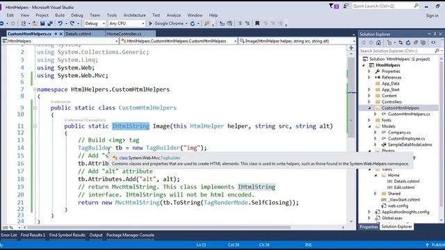Open the 100 % zoom dropdown

19,227
